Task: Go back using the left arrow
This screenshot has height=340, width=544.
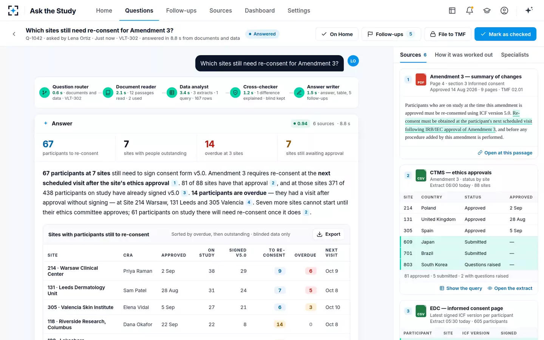Action: click(x=14, y=34)
